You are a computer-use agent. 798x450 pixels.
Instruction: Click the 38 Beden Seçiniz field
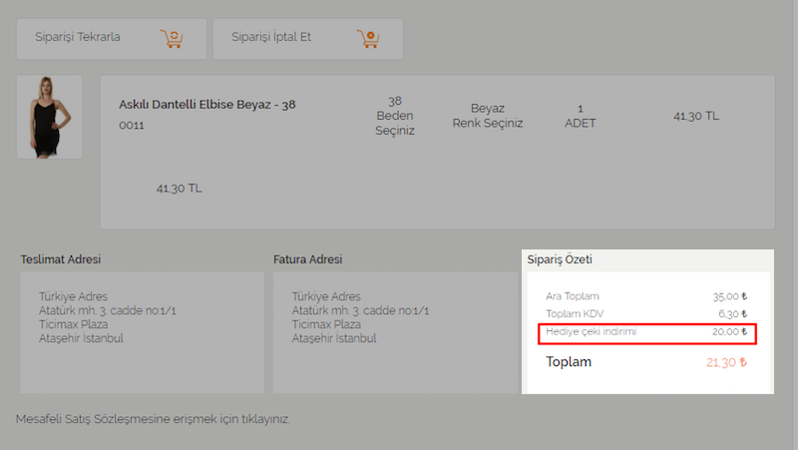pyautogui.click(x=395, y=116)
